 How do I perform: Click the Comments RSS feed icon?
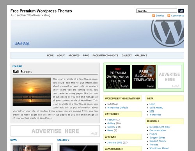coord(169,16)
